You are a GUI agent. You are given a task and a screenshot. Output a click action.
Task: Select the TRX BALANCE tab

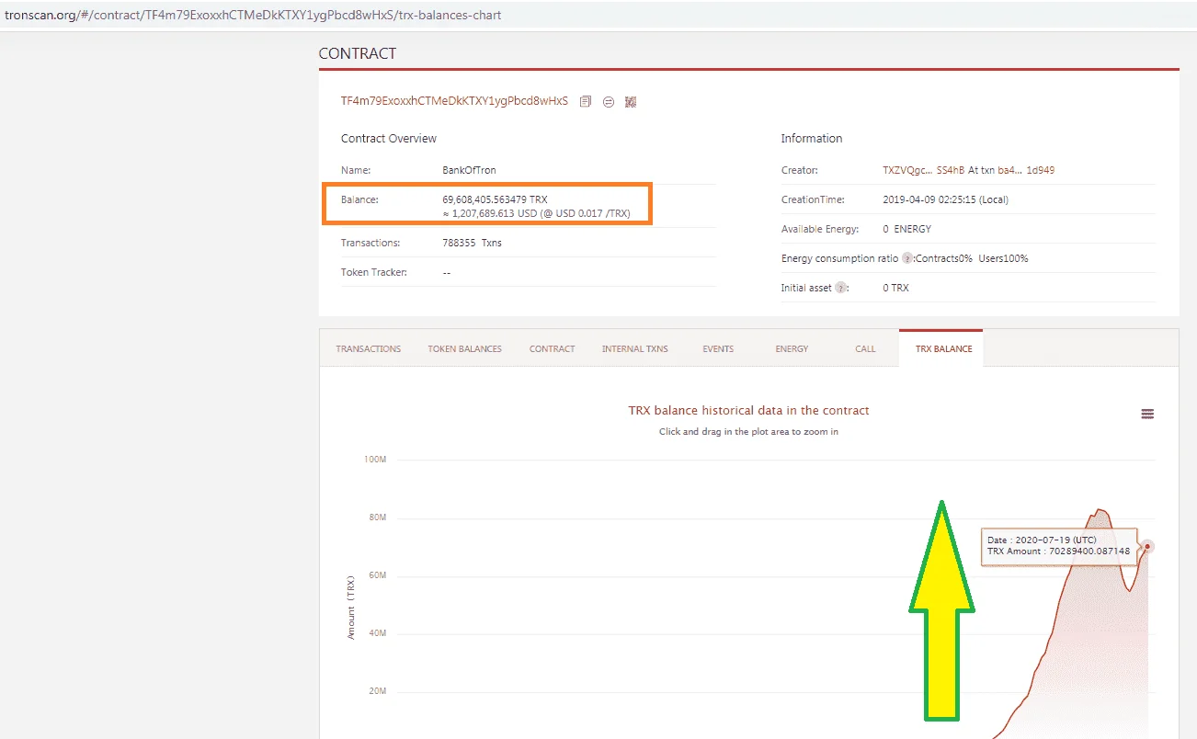point(943,348)
